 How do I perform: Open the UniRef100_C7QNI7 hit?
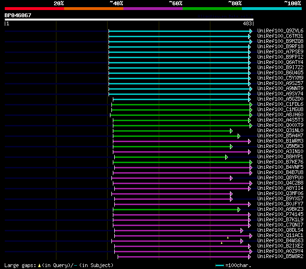point(280,225)
